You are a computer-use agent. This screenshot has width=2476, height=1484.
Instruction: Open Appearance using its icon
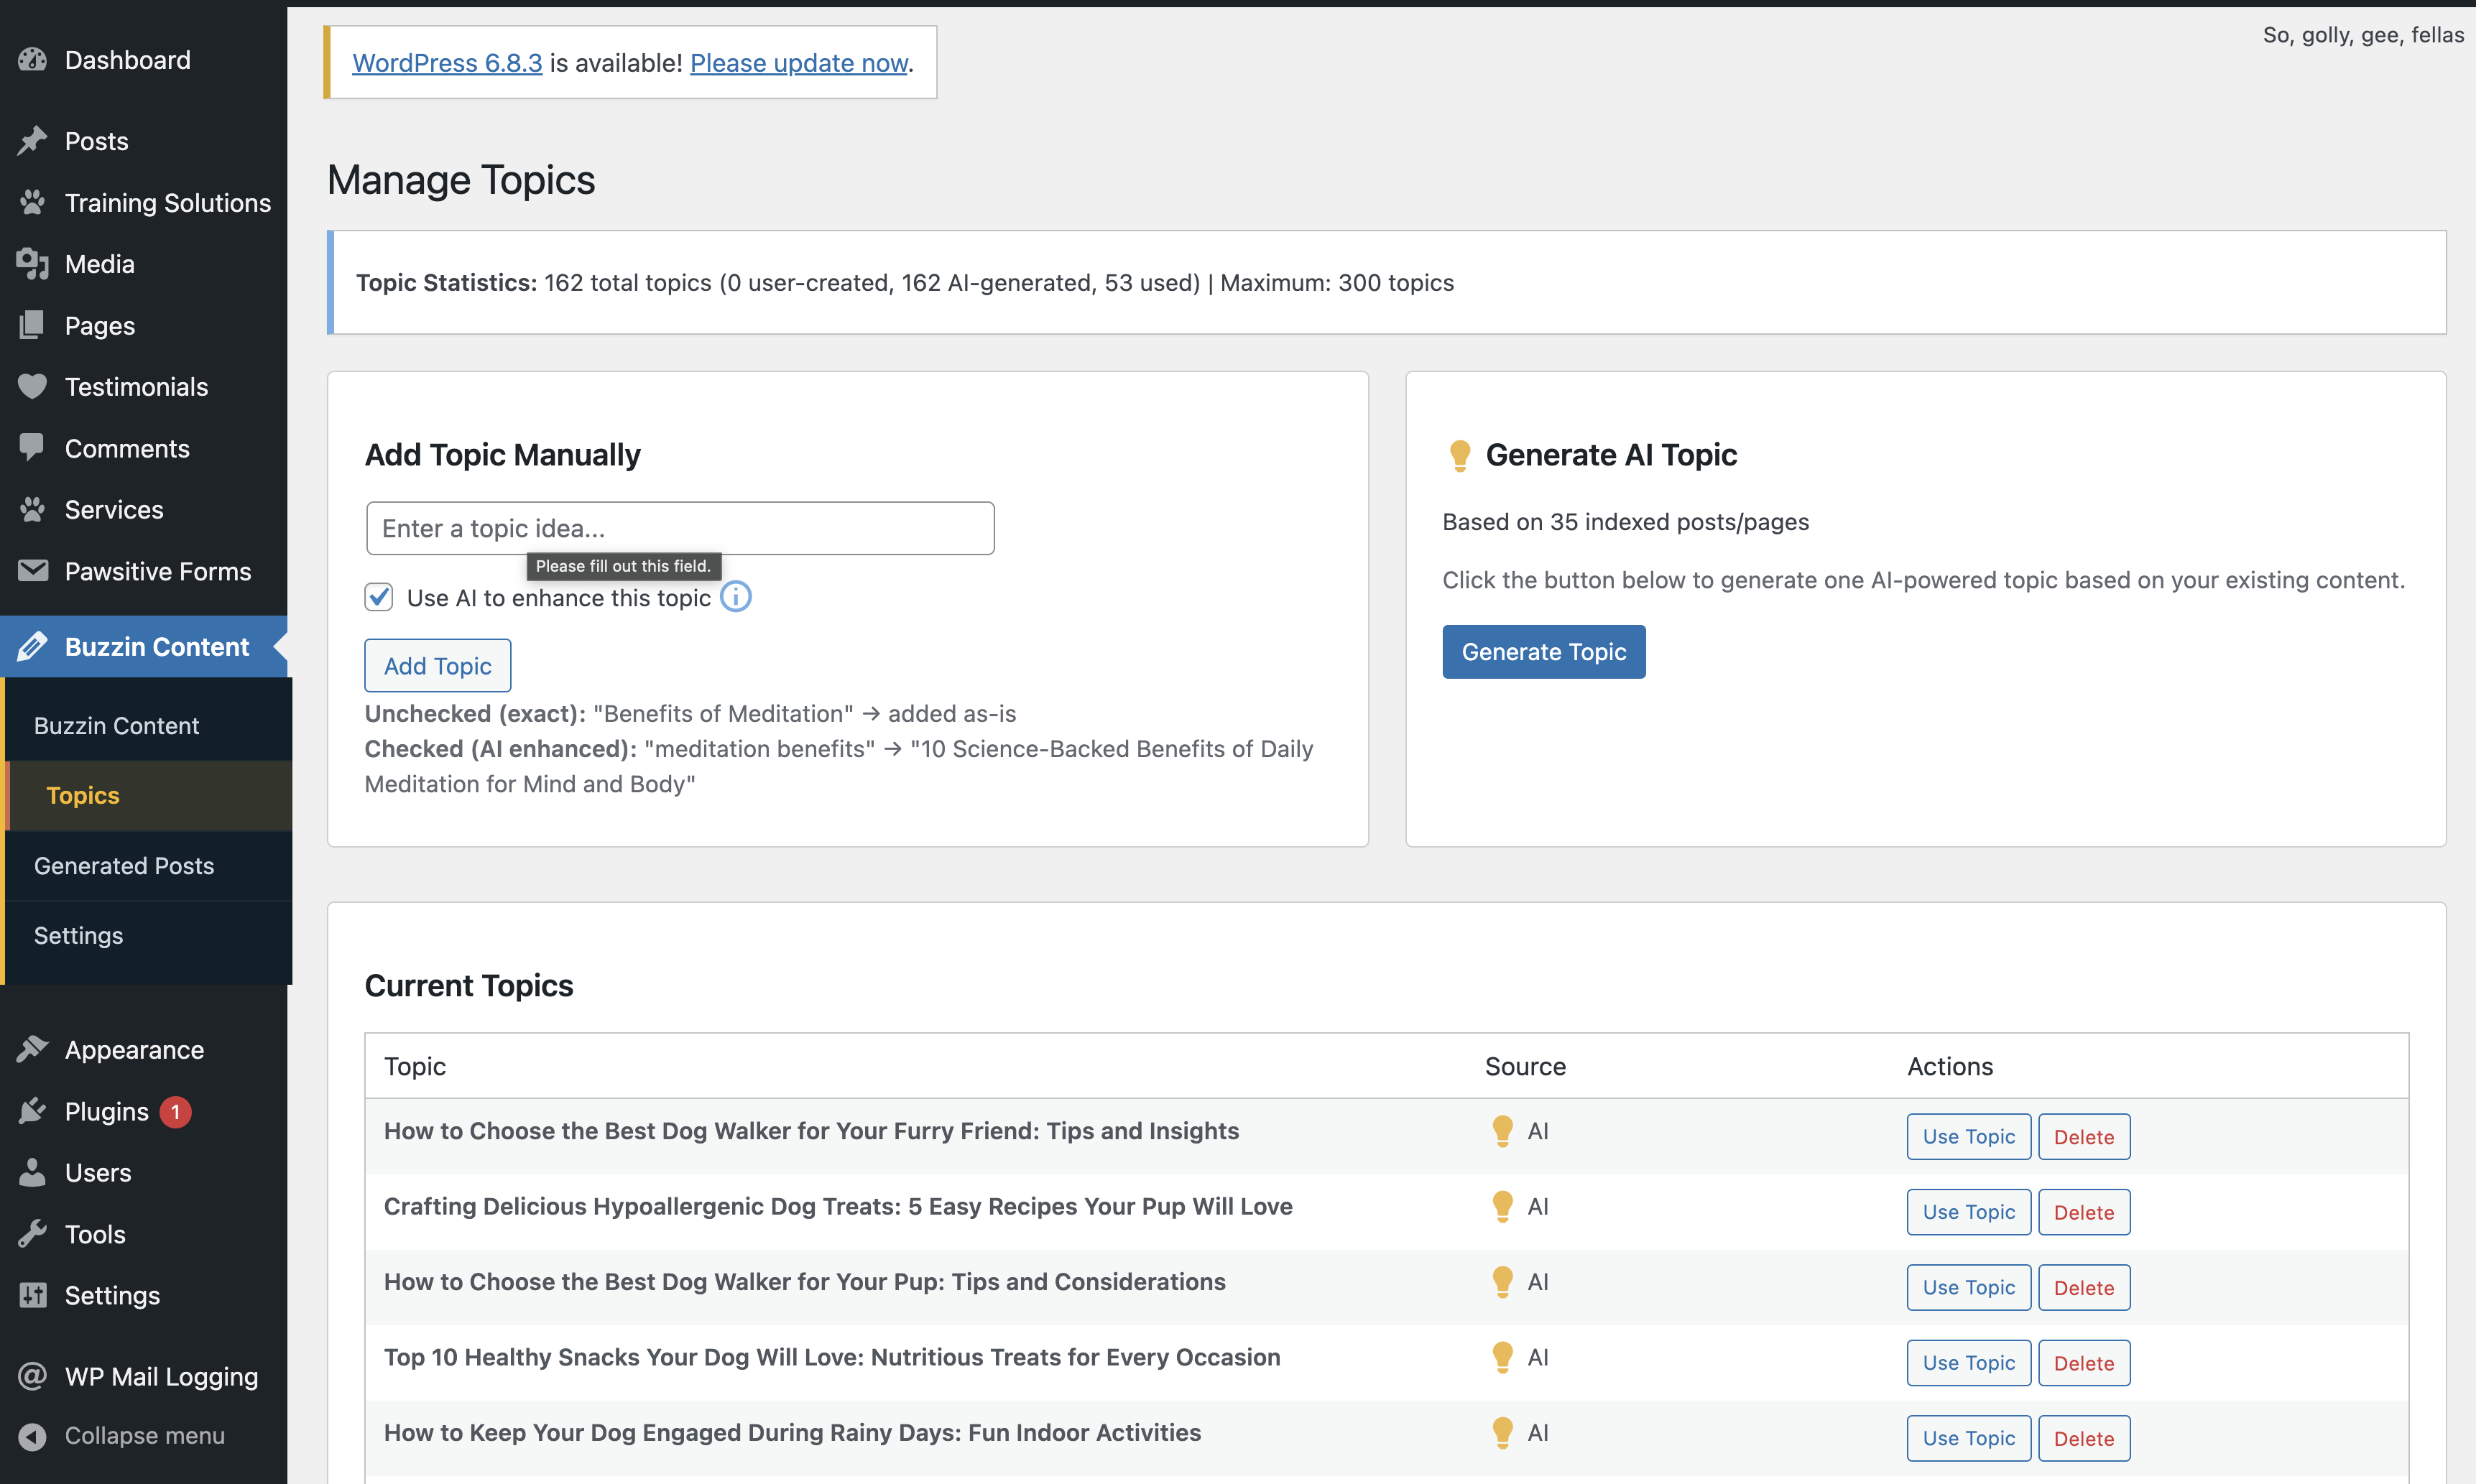32,1049
